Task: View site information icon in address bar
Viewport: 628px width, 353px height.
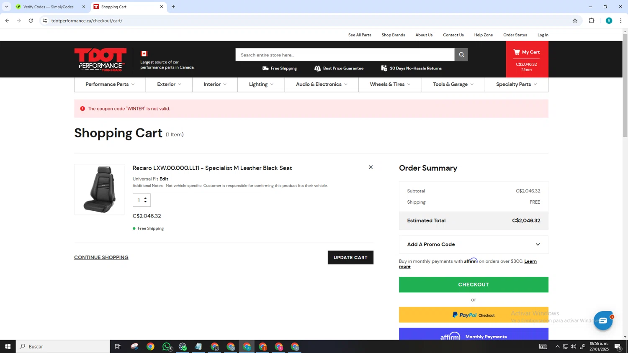Action: pyautogui.click(x=45, y=20)
